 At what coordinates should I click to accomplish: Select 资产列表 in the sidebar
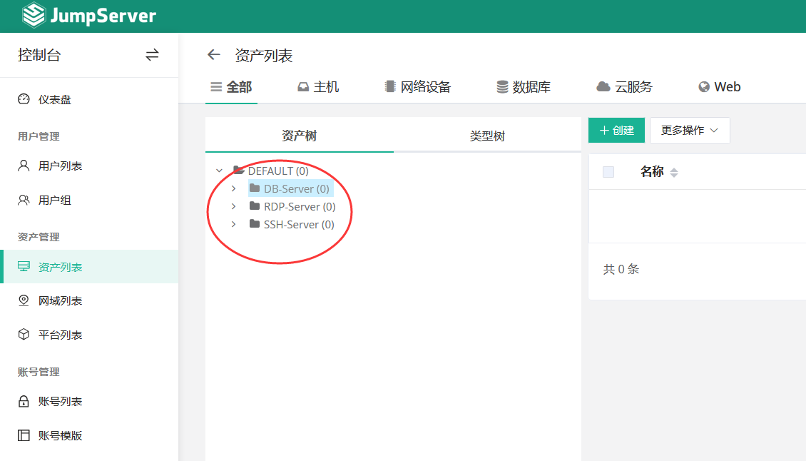(x=89, y=266)
